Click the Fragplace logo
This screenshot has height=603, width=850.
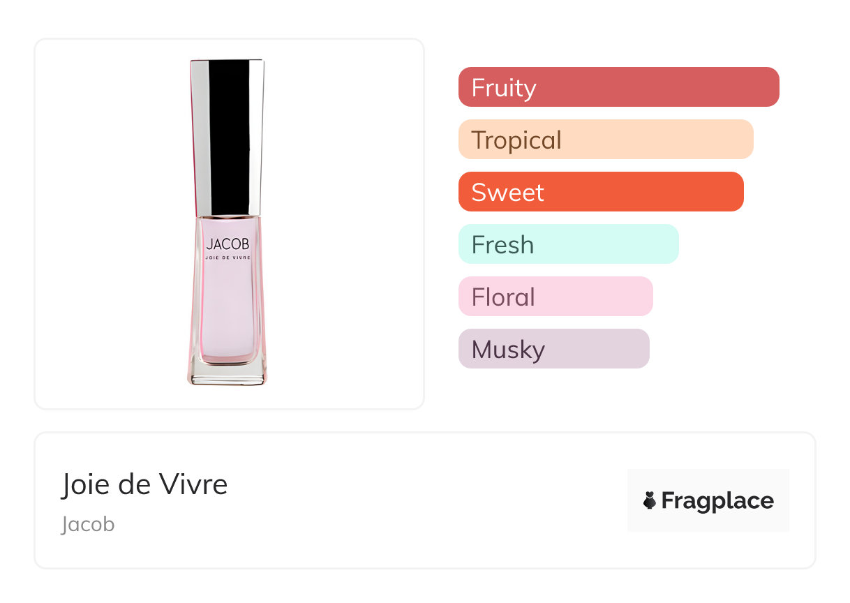point(708,500)
